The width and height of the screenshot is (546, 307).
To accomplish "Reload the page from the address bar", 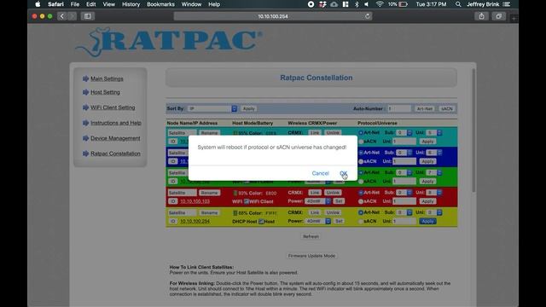I will coord(368,16).
